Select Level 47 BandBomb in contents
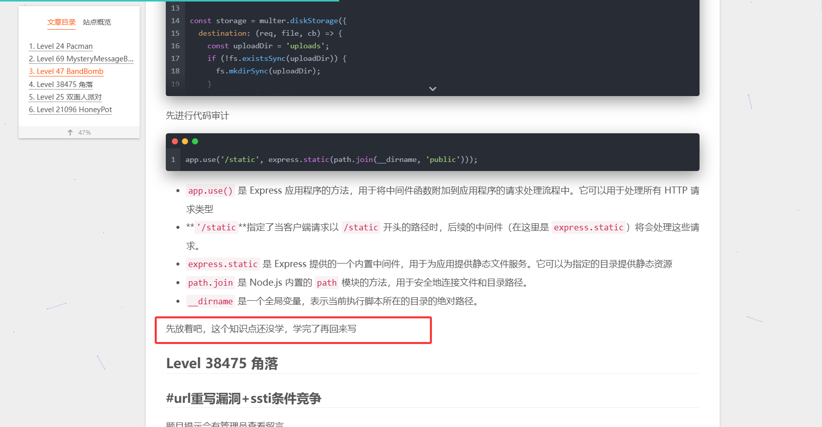 [x=66, y=71]
